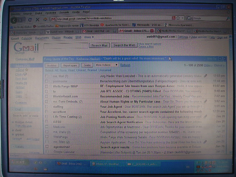Collapse the Labels section
Screen dimensions: 236x177
click(x=13, y=146)
